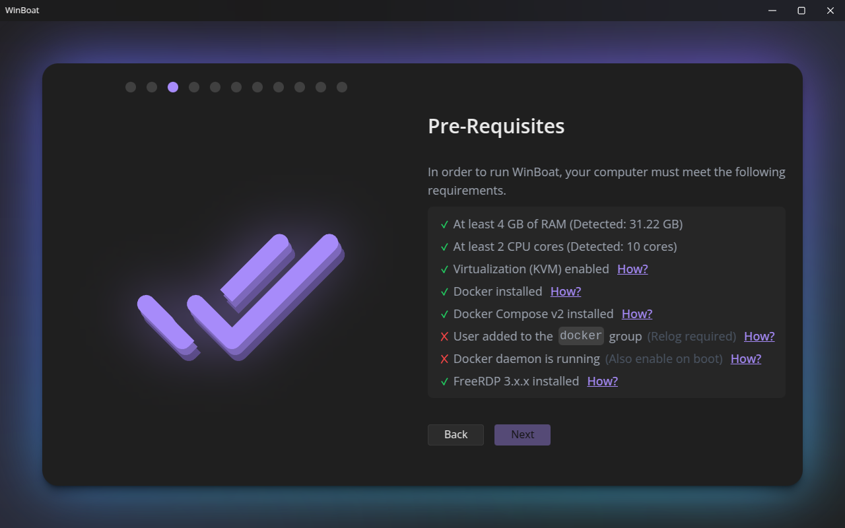Click the highlighted third step dot
This screenshot has height=528, width=845.
173,87
